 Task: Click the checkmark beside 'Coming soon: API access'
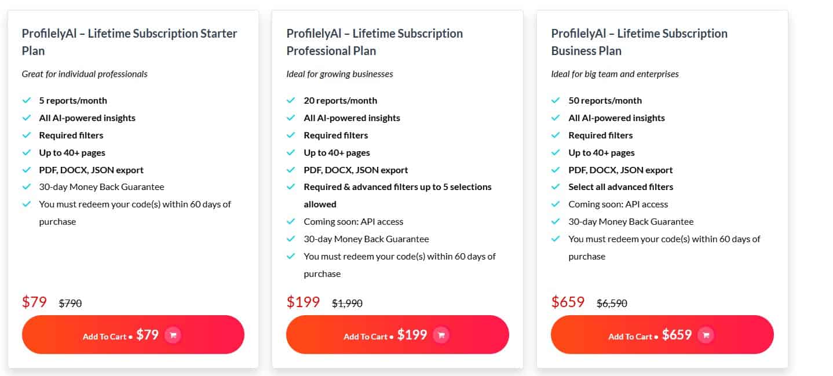pos(291,221)
